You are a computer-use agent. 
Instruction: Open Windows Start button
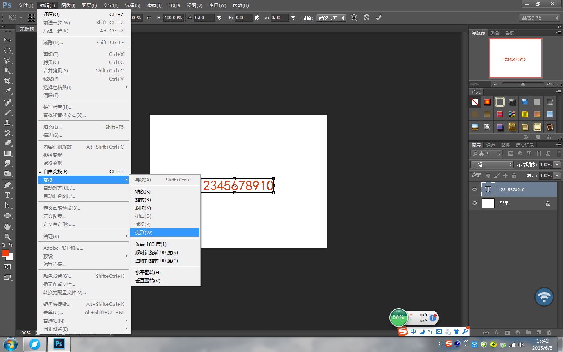pos(11,344)
